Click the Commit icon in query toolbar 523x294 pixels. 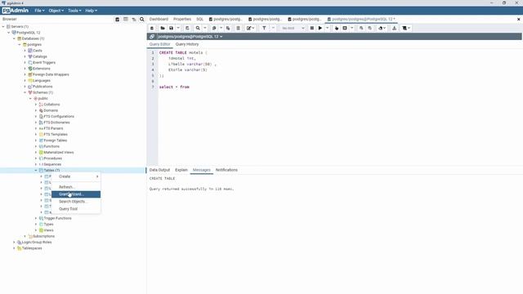coord(361,29)
